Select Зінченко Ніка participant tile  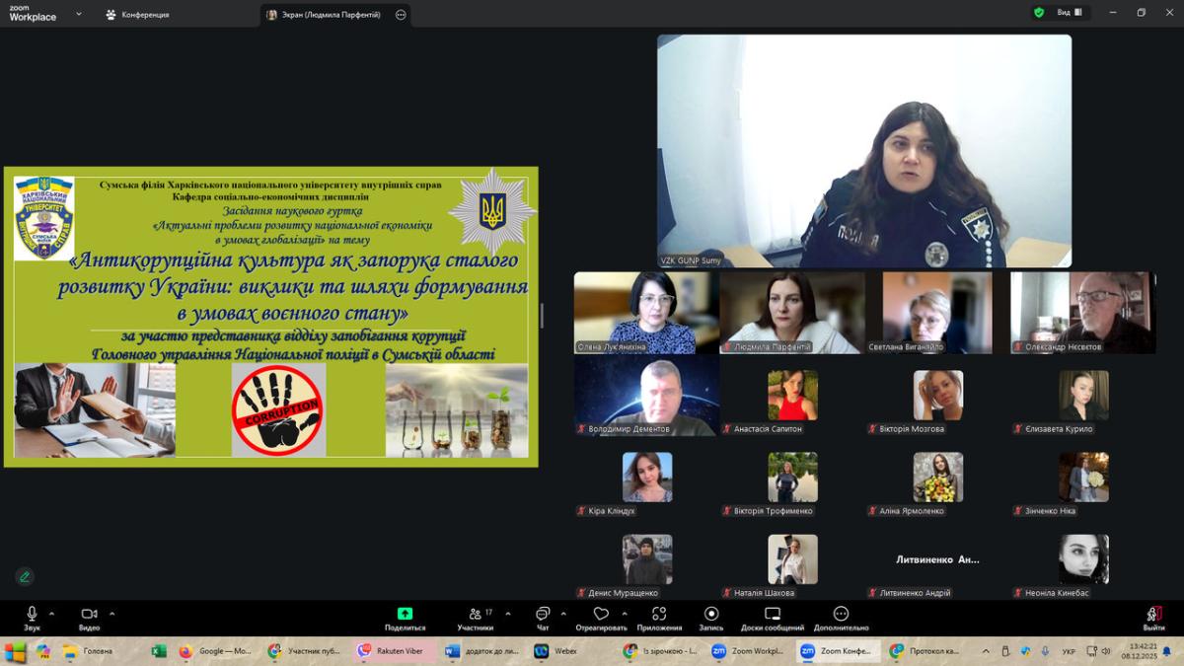(1083, 478)
